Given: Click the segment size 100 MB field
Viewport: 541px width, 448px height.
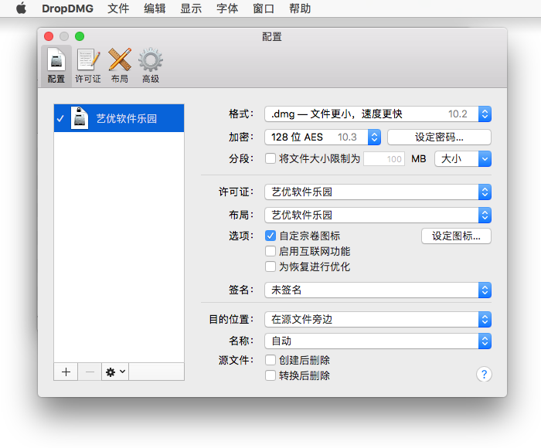Looking at the screenshot, I should [x=384, y=159].
